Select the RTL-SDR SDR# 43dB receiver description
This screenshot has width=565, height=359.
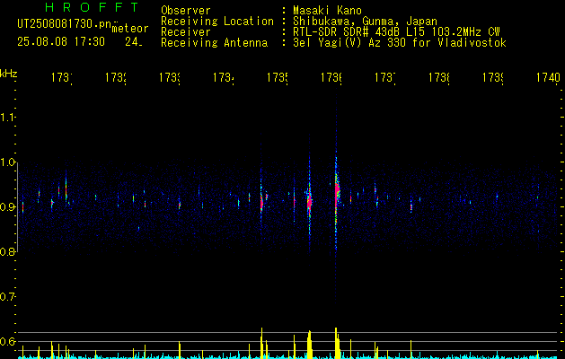(x=397, y=32)
